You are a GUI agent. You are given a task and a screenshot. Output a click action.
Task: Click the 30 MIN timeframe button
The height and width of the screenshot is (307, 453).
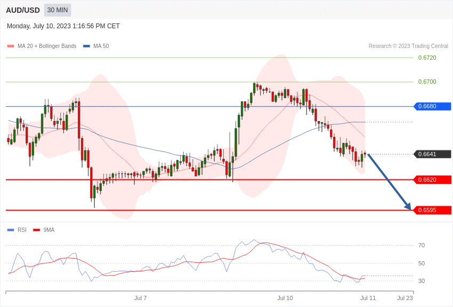click(x=58, y=10)
